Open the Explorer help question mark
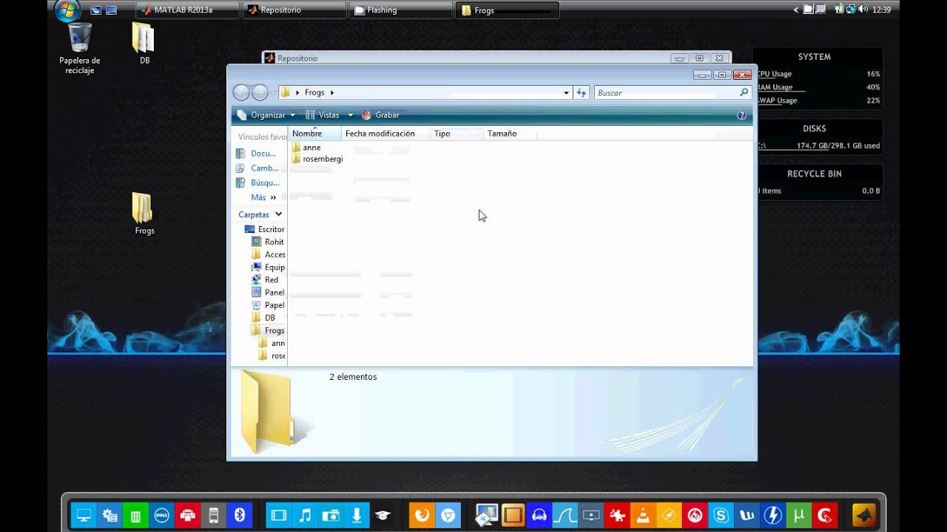 pyautogui.click(x=742, y=115)
